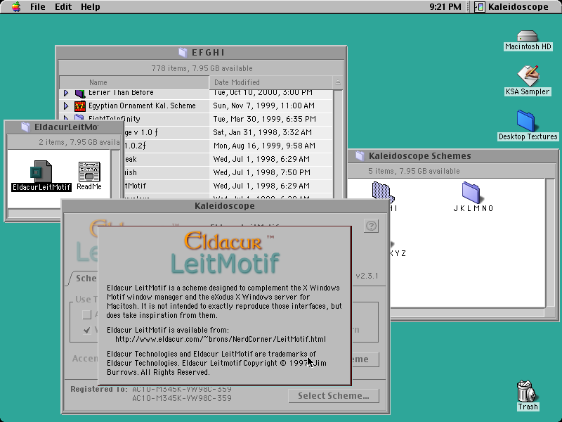Click the eldacur.com LeitMotif.html URL text
The image size is (562, 422).
pos(221,339)
